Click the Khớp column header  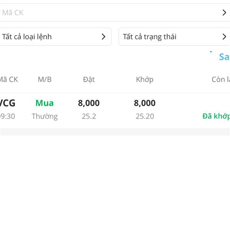click(x=145, y=80)
